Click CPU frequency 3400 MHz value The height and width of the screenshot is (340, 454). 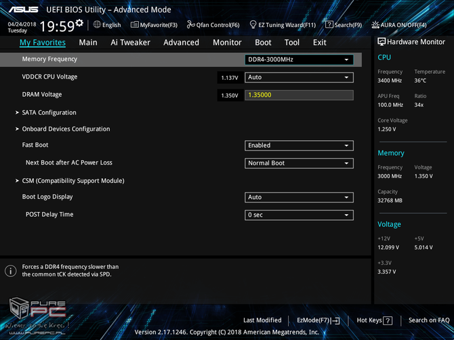click(x=390, y=81)
